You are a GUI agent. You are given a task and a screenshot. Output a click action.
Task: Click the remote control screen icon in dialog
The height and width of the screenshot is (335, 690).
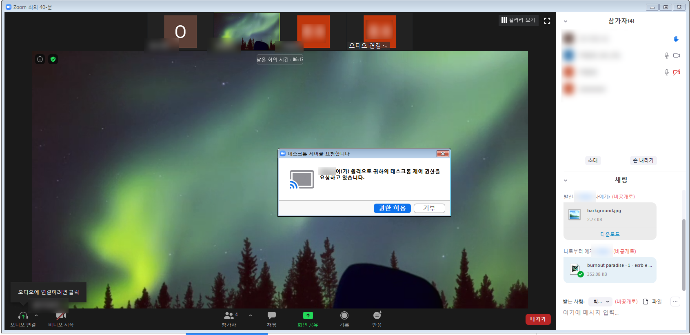click(x=302, y=180)
